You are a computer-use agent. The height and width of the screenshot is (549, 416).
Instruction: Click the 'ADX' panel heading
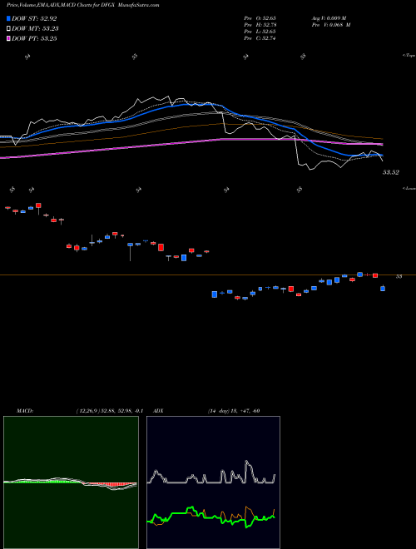pos(159,411)
